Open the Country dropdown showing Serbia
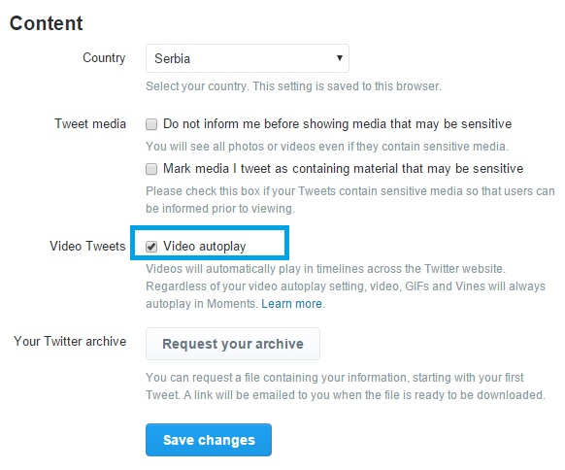 click(248, 58)
